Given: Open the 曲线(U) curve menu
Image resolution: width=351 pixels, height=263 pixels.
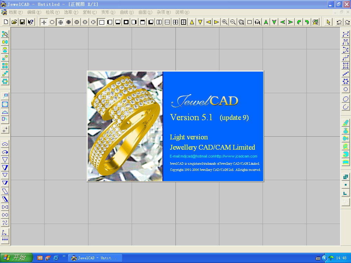Looking at the screenshot, I should point(127,12).
